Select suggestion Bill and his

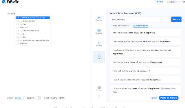pos(33,37)
